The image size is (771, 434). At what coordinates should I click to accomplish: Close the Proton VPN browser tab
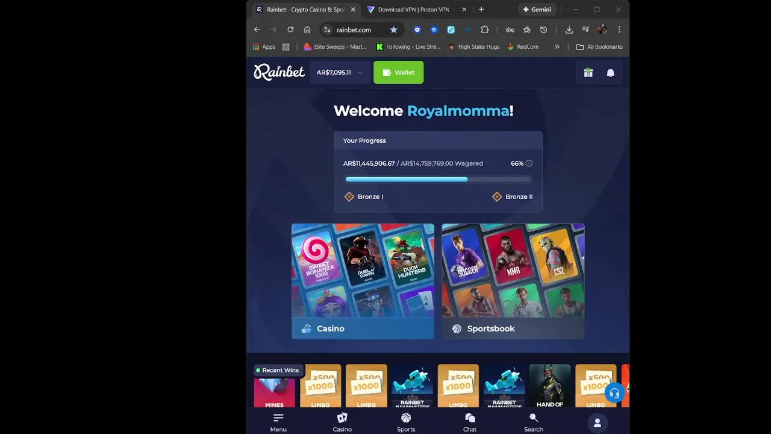464,10
